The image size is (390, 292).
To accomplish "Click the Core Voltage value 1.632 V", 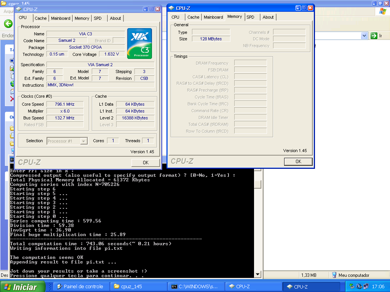I will tap(112, 54).
